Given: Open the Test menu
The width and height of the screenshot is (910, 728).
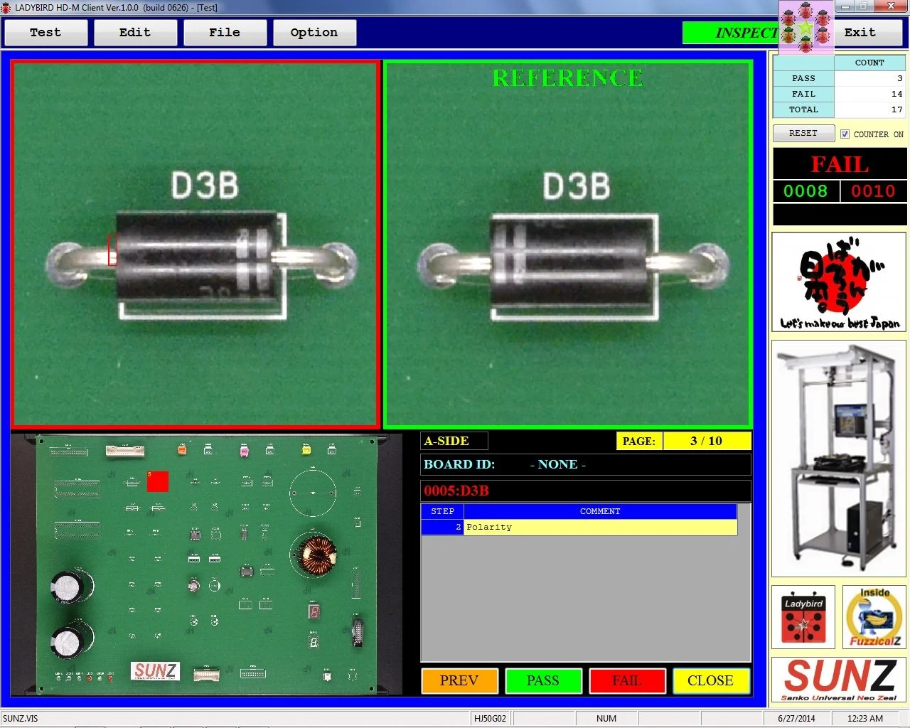Looking at the screenshot, I should pos(45,32).
